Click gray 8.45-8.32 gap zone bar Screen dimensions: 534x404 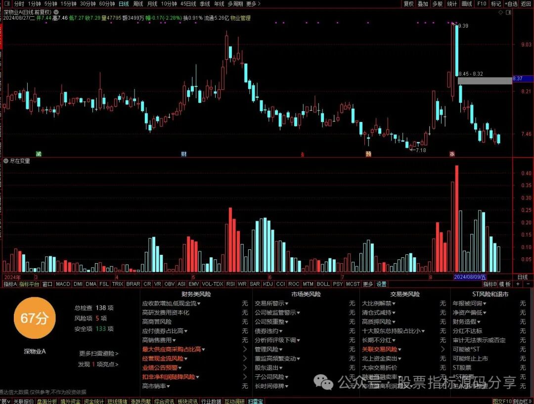(485, 81)
